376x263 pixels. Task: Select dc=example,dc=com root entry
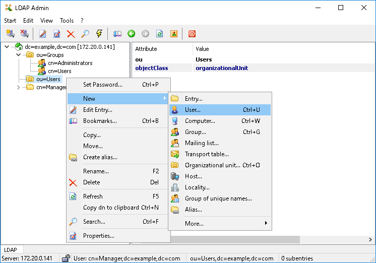pos(70,47)
